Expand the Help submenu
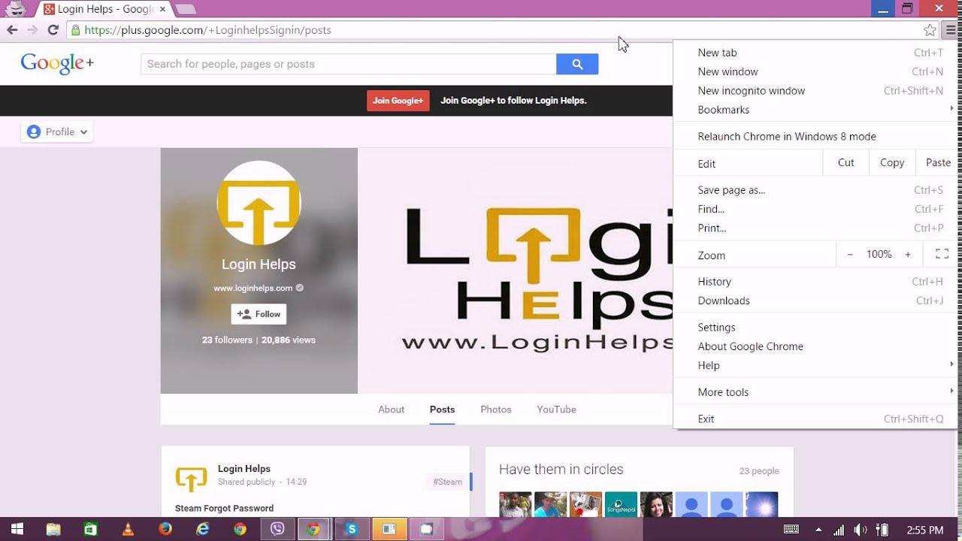This screenshot has height=541, width=962. coord(815,365)
